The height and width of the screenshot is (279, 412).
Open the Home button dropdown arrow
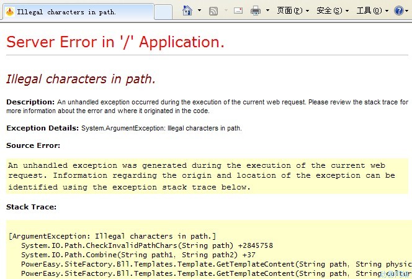pos(199,11)
